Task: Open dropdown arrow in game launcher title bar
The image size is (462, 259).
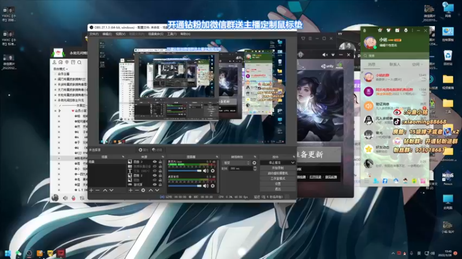Action: coord(333,55)
